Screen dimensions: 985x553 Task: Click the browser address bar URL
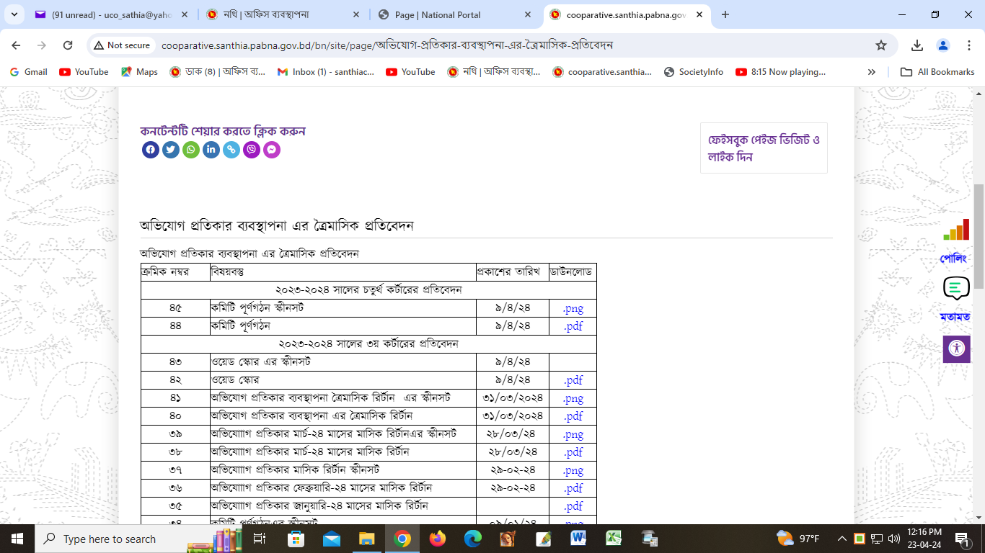click(387, 45)
